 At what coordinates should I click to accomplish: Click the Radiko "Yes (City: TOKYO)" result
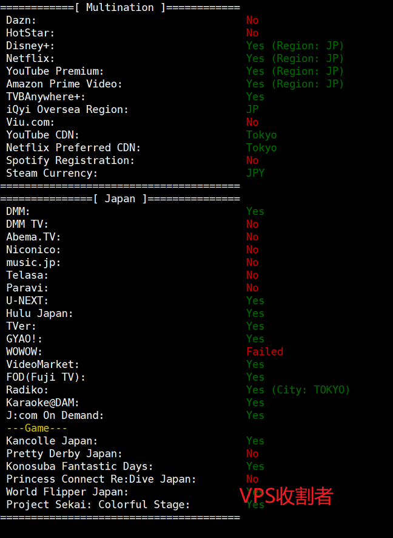coord(298,390)
